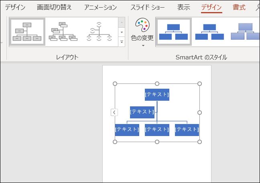Open the SmartArt text pane arrow
Image resolution: width=260 pixels, height=183 pixels.
tap(114, 112)
